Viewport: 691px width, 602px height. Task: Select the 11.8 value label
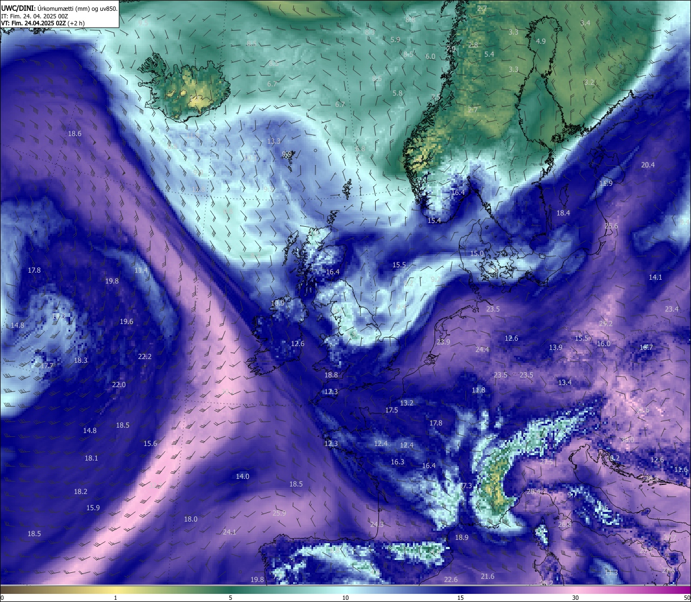(478, 390)
